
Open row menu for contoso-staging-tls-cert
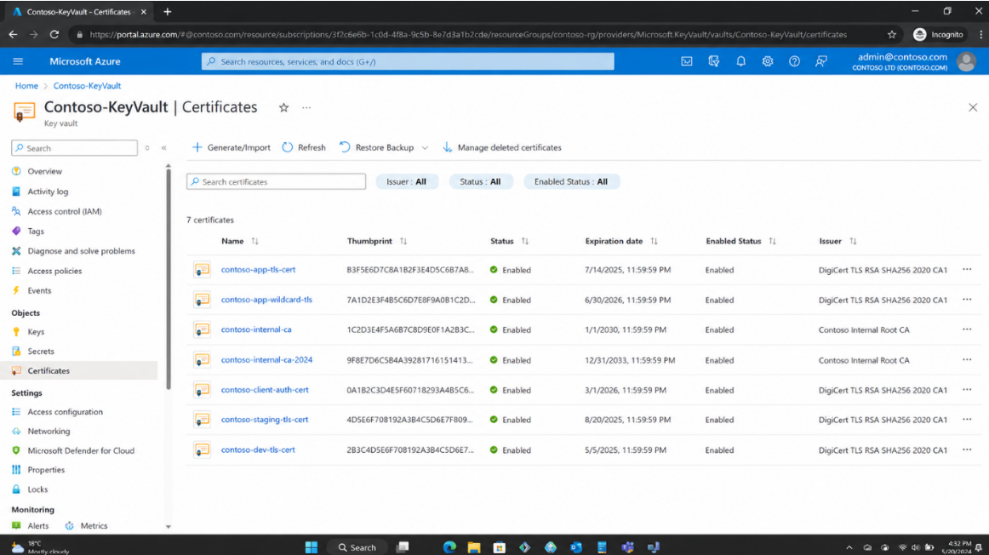tap(967, 420)
